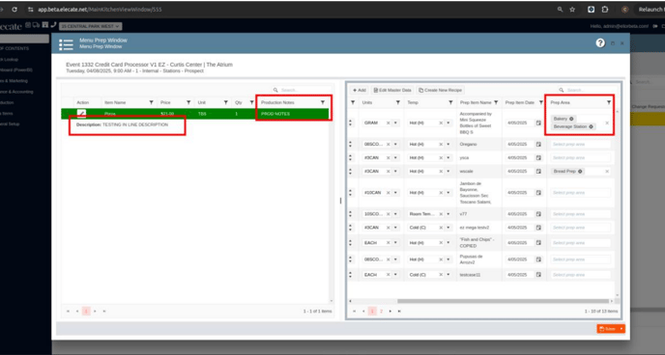Open the calendar picker in the testcase11 row
This screenshot has height=355, width=665.
coord(538,275)
